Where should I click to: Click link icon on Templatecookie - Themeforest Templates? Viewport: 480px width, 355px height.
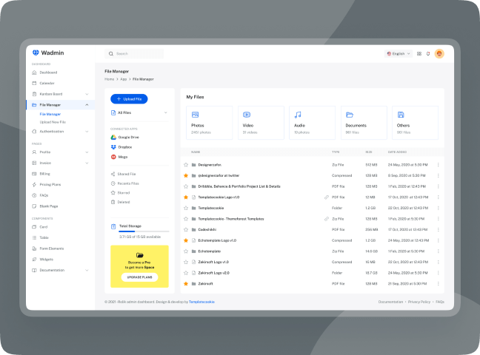[327, 219]
